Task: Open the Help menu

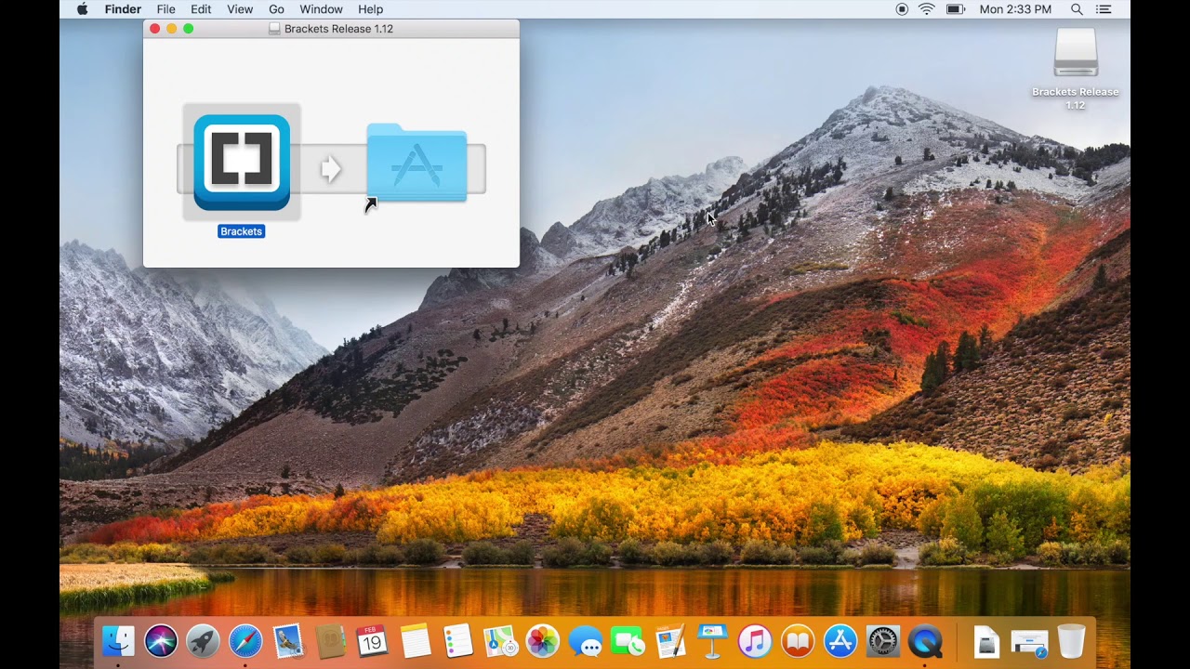Action: [x=370, y=9]
